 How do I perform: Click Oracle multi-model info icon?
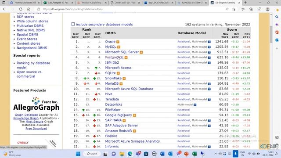(x=209, y=42)
